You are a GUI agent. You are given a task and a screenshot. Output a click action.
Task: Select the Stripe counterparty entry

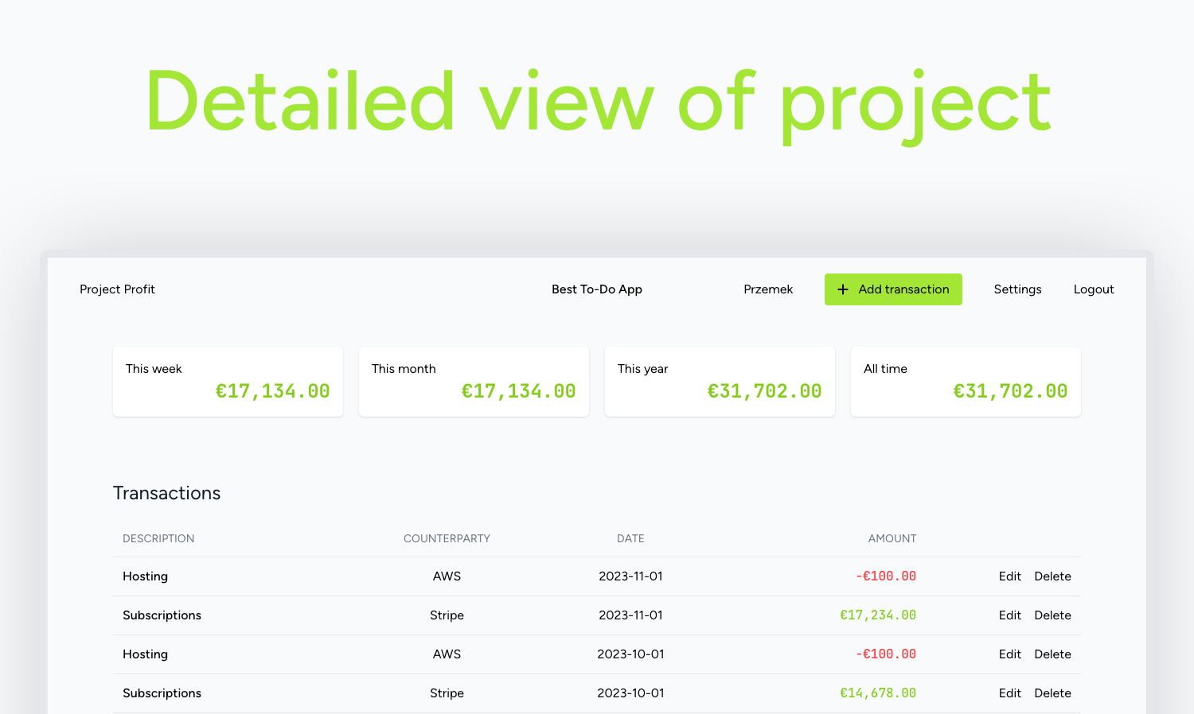(x=447, y=615)
